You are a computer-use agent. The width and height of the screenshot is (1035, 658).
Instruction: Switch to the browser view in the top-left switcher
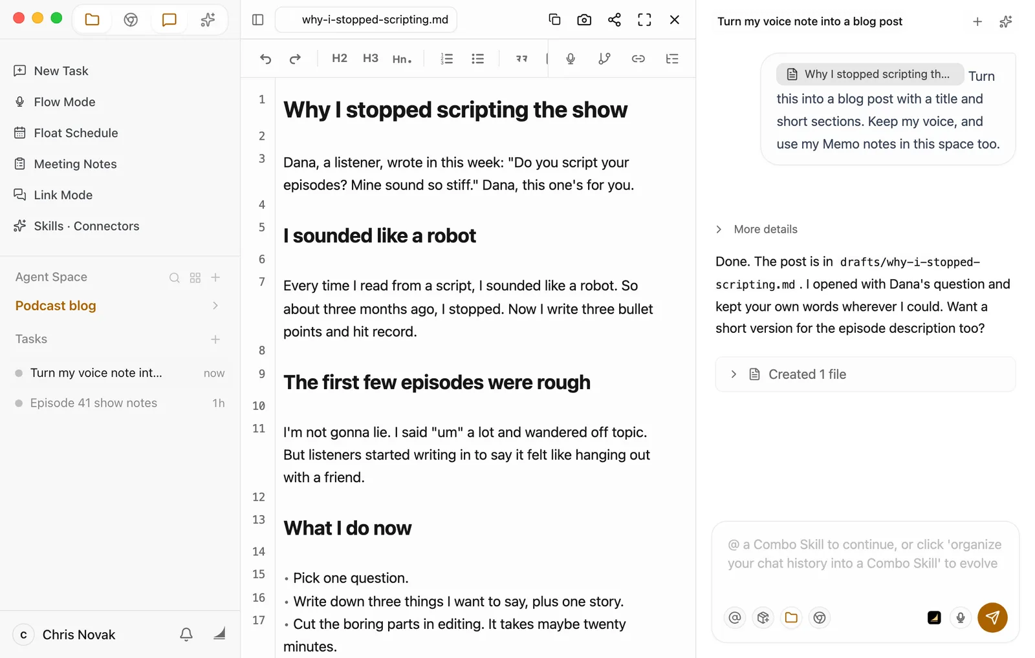tap(131, 19)
